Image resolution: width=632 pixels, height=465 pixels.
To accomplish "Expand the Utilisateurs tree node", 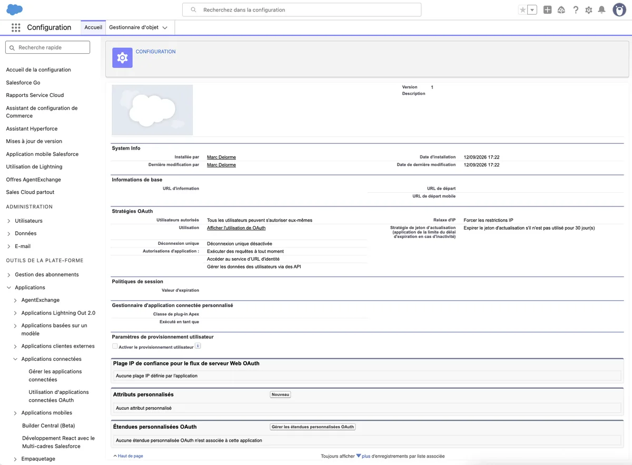I will (x=9, y=221).
